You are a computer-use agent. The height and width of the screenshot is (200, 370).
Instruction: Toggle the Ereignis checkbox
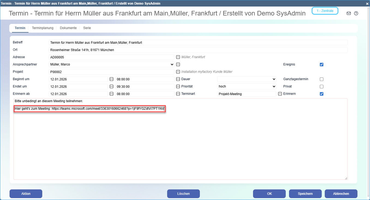[x=321, y=65]
